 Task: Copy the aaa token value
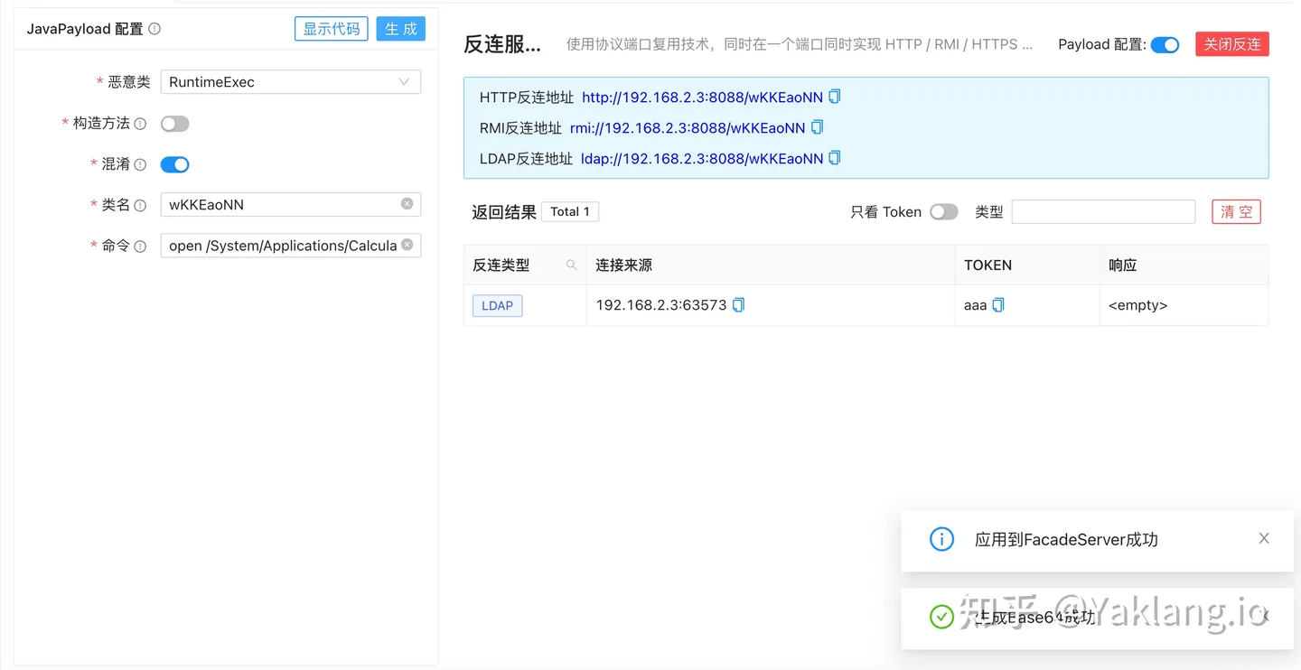tap(997, 305)
